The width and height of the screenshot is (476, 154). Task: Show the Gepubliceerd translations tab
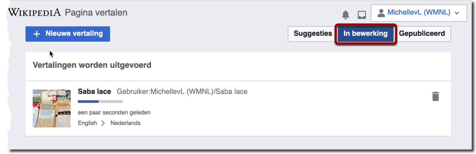point(422,34)
